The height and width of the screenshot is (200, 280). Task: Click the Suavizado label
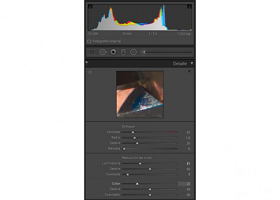(x=112, y=195)
